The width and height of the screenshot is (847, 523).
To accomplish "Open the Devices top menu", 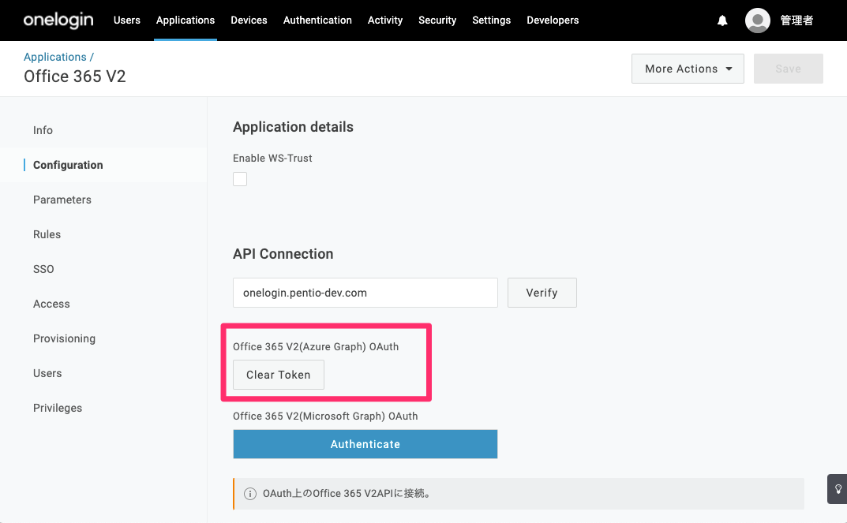I will pyautogui.click(x=249, y=20).
